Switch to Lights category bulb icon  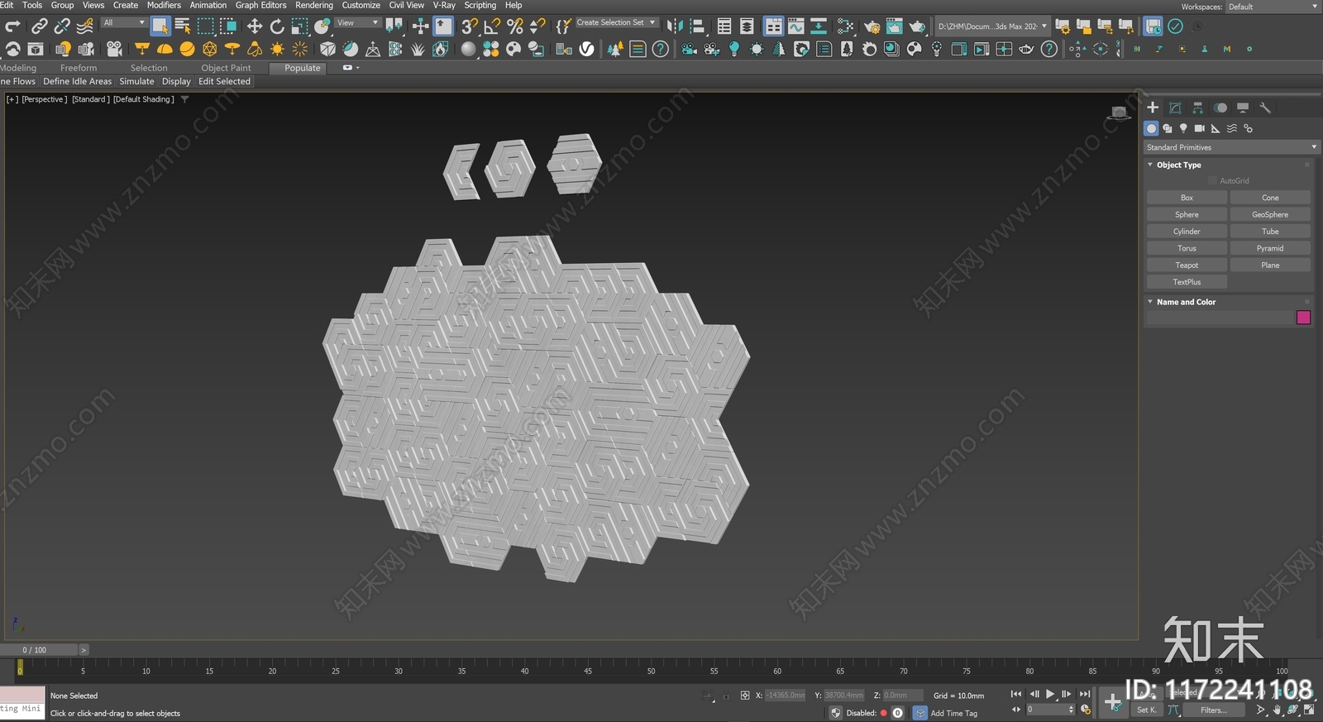point(1183,128)
